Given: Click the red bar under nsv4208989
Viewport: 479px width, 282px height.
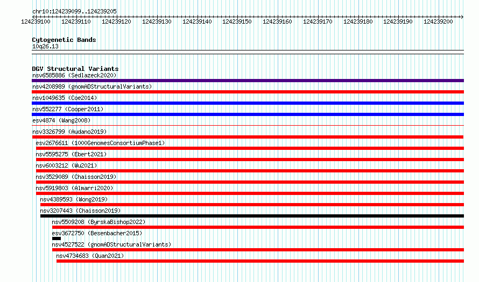Looking at the screenshot, I should click(x=248, y=92).
